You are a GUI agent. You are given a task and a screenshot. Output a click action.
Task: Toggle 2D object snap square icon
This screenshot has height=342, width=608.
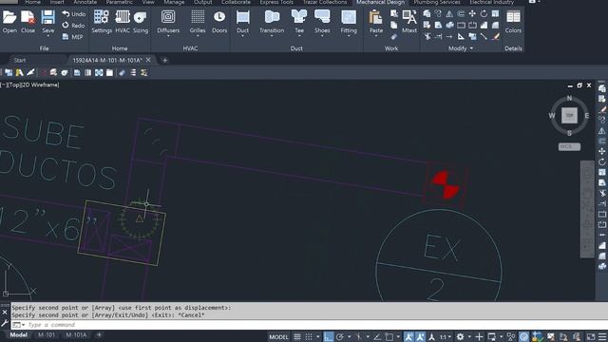pyautogui.click(x=389, y=336)
